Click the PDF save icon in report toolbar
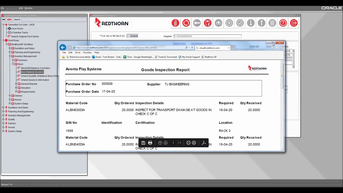343x193 pixels. pos(143,143)
